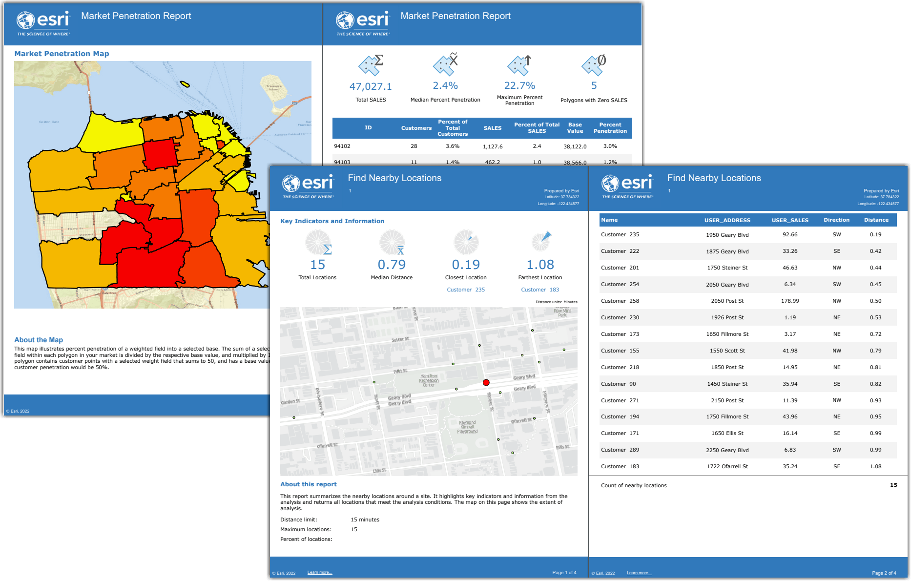This screenshot has width=911, height=581.
Task: Open the Learn more link on page 1
Action: click(x=319, y=572)
